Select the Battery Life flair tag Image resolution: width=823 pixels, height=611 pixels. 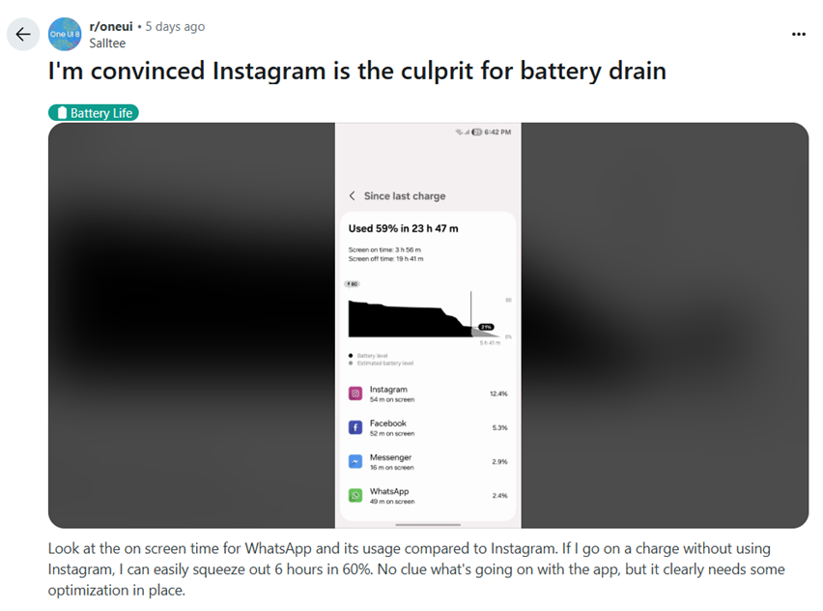pos(94,113)
